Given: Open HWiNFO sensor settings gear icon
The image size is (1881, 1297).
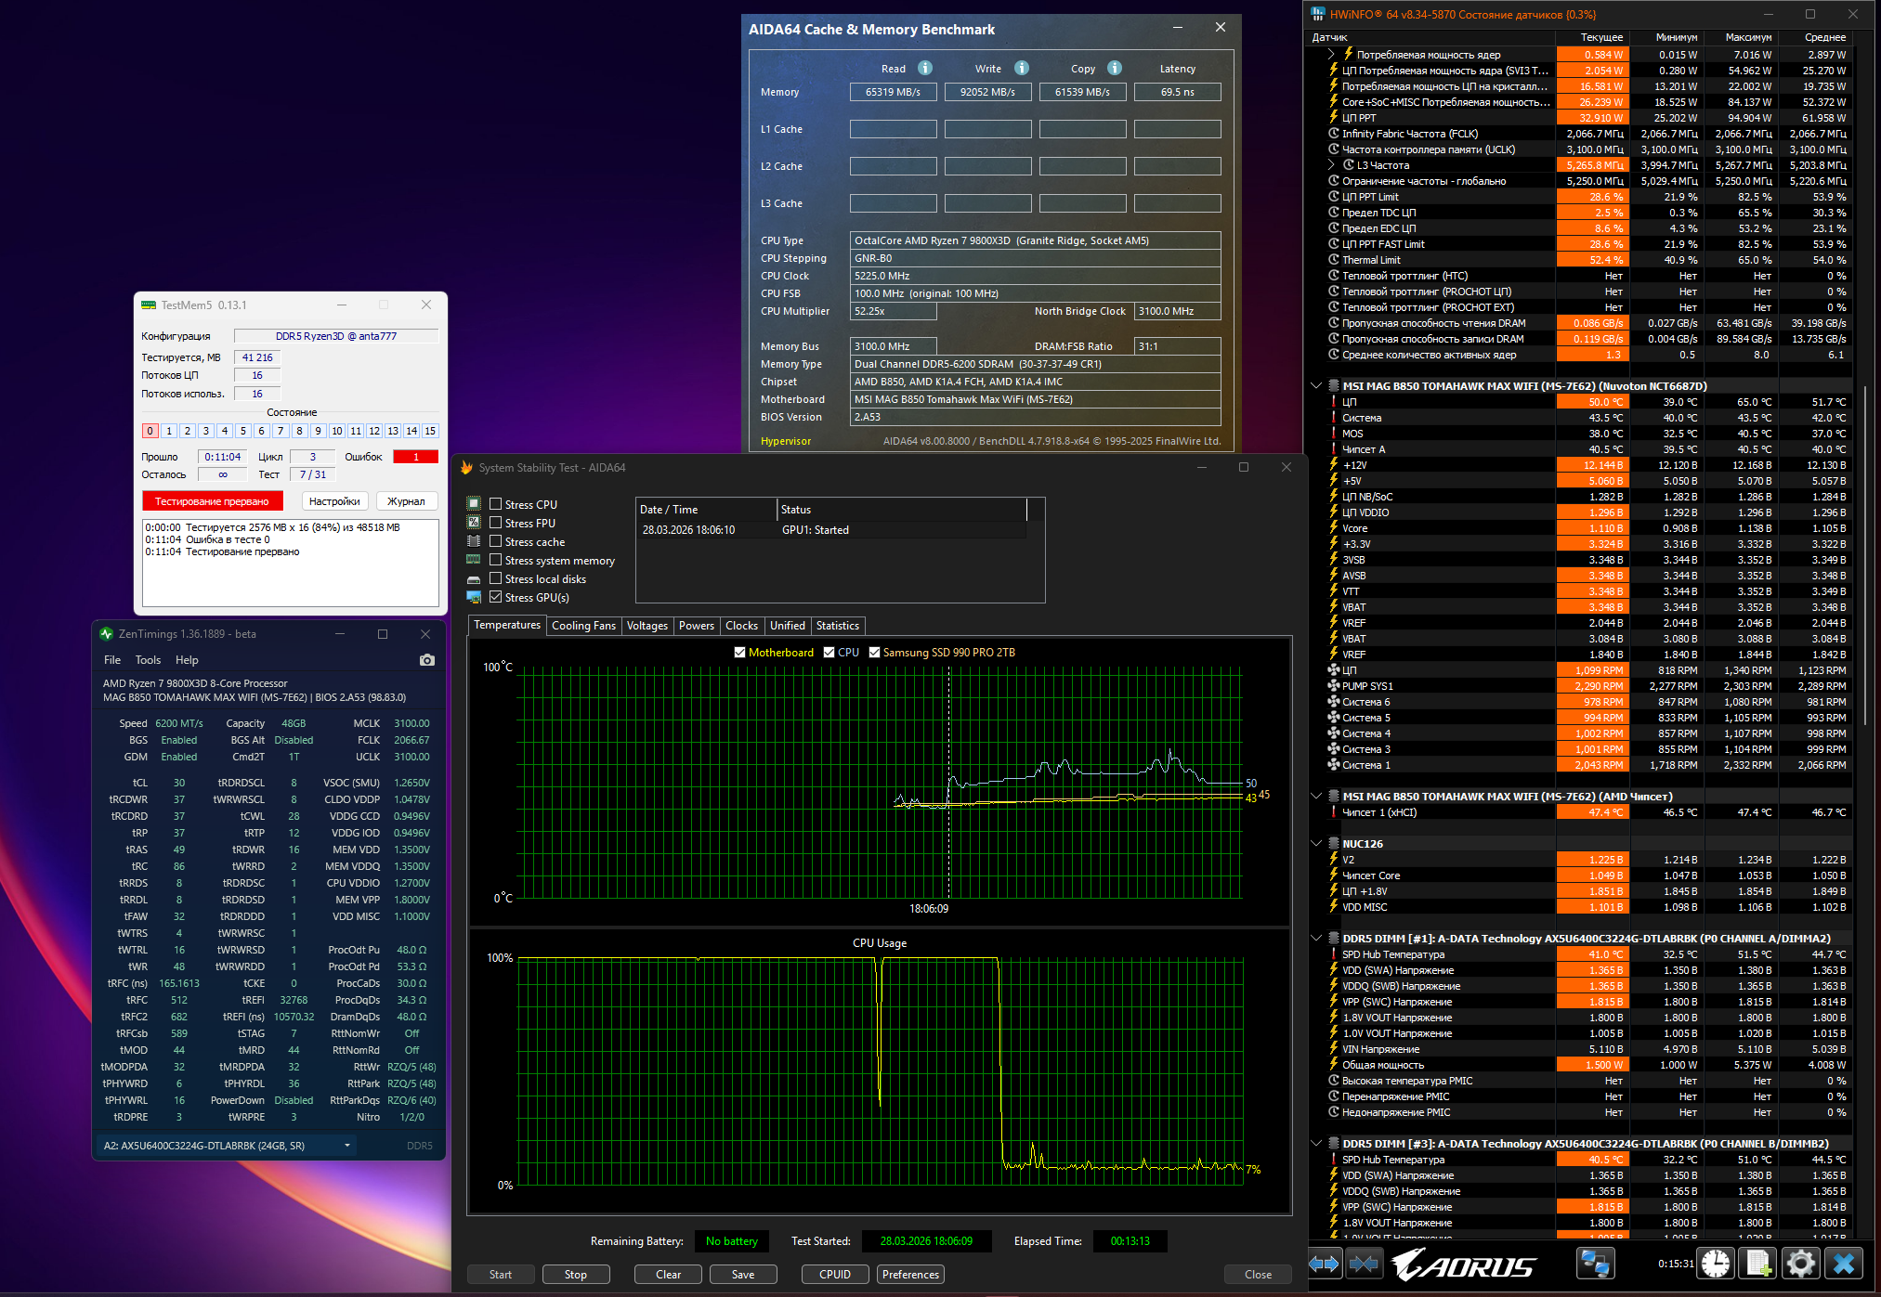Looking at the screenshot, I should [1800, 1264].
